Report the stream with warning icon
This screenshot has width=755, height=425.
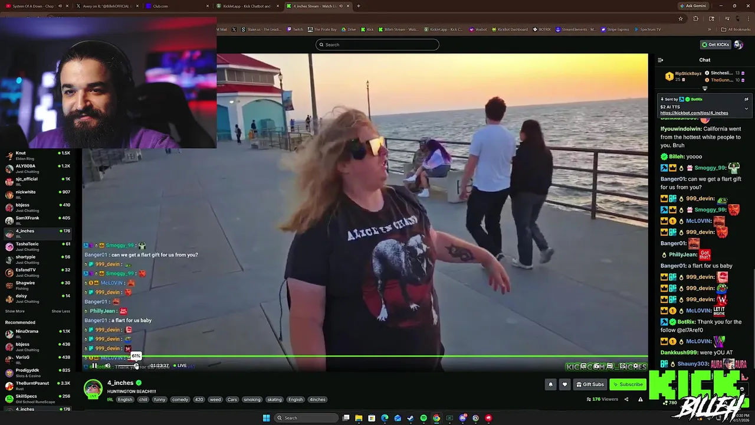pos(641,400)
